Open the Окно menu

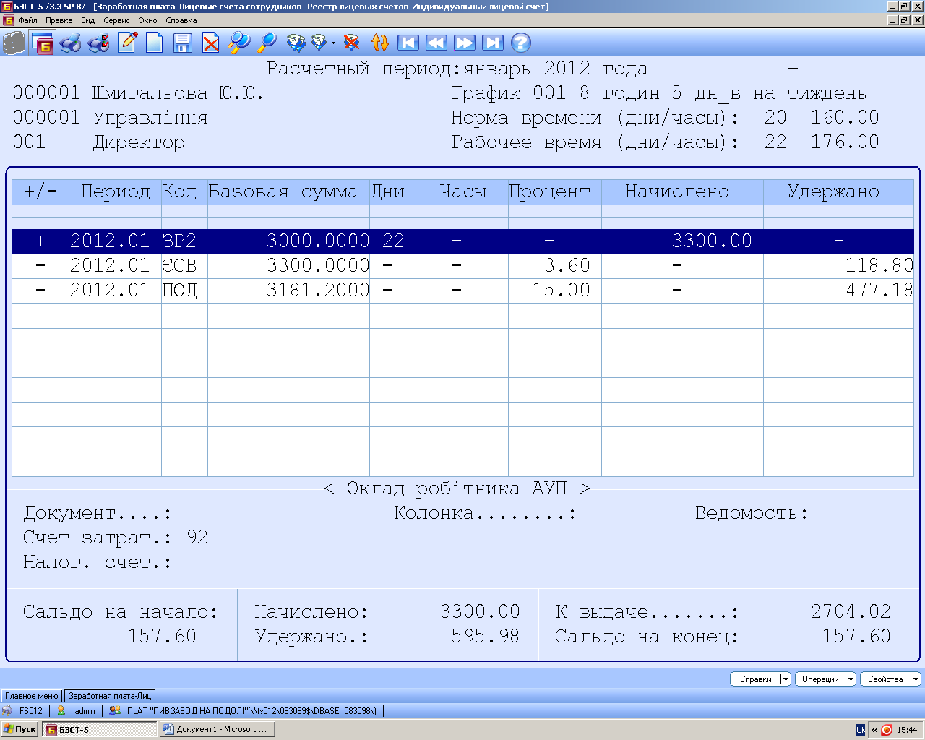(147, 20)
